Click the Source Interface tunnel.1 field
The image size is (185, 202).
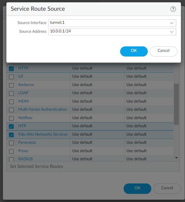tap(108, 23)
